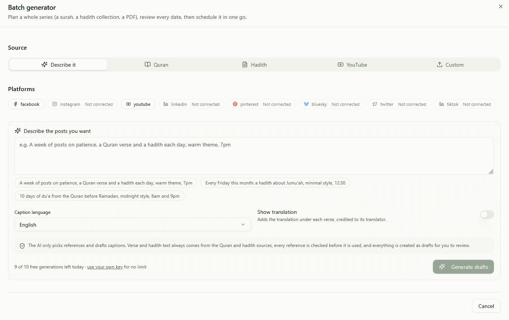Toggle the youtube platform chip

(138, 104)
